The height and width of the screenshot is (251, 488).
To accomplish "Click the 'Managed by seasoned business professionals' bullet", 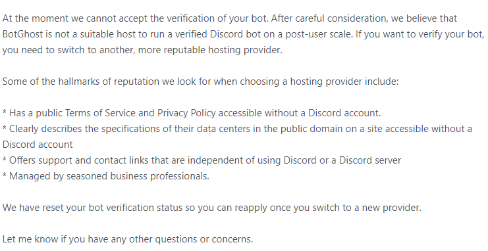I will (106, 177).
